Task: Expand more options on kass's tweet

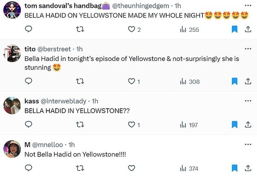Action: click(248, 101)
